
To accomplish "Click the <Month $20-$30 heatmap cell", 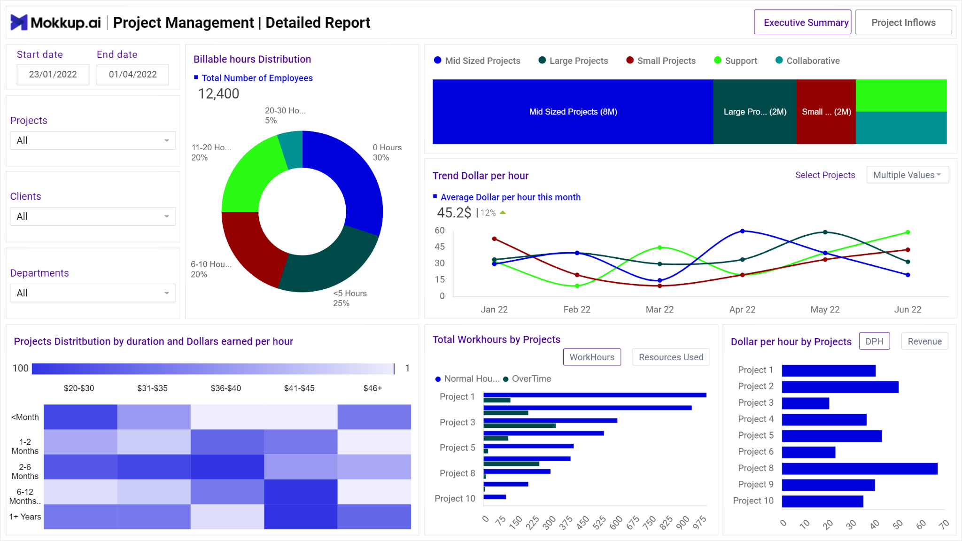I will (80, 417).
